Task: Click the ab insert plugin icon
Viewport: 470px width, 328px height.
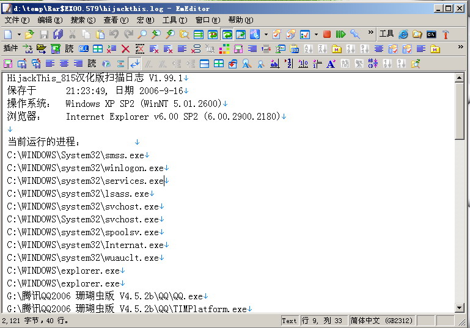Action: coord(274,64)
